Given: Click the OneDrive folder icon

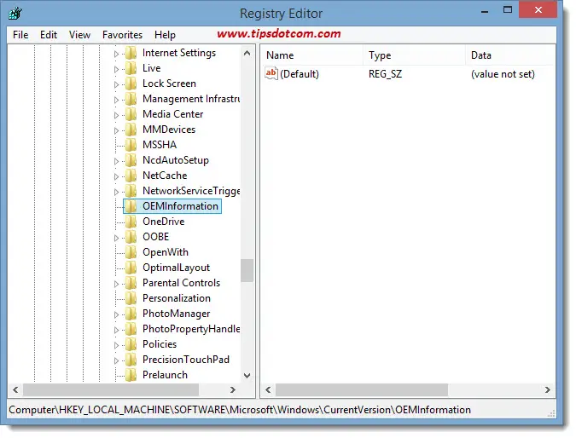Looking at the screenshot, I should (x=131, y=222).
